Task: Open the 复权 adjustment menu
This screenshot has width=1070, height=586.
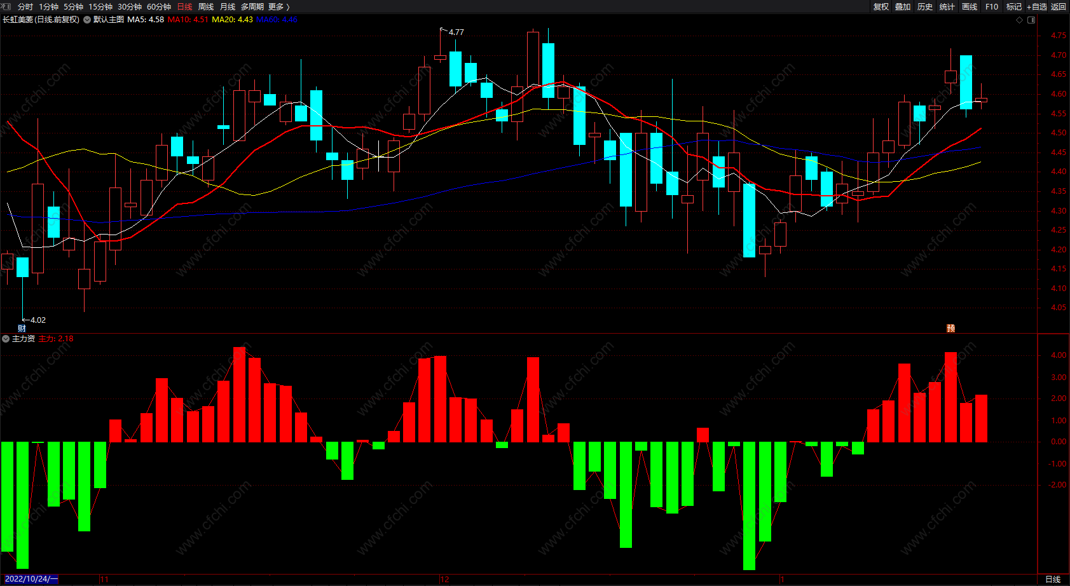Action: pyautogui.click(x=881, y=6)
